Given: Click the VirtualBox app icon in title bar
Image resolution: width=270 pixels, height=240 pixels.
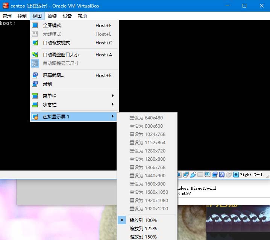Looking at the screenshot, I should (x=5, y=6).
